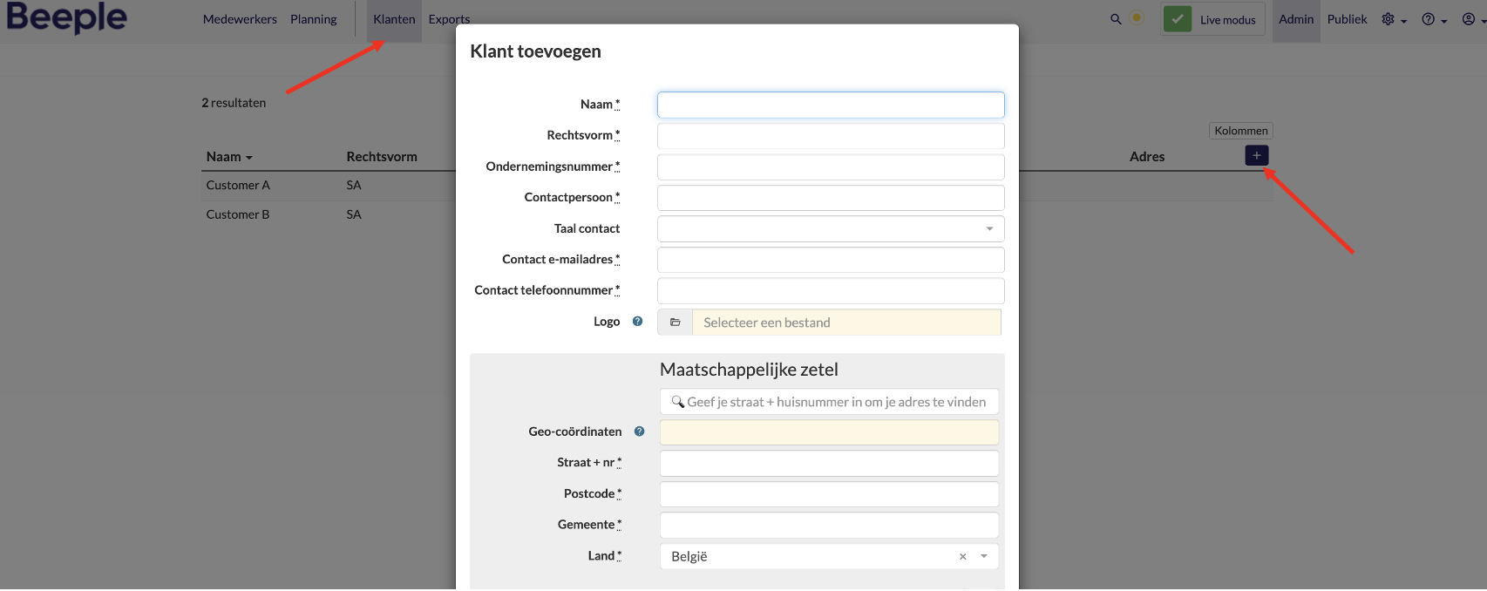Open the user account menu

coord(1473,19)
